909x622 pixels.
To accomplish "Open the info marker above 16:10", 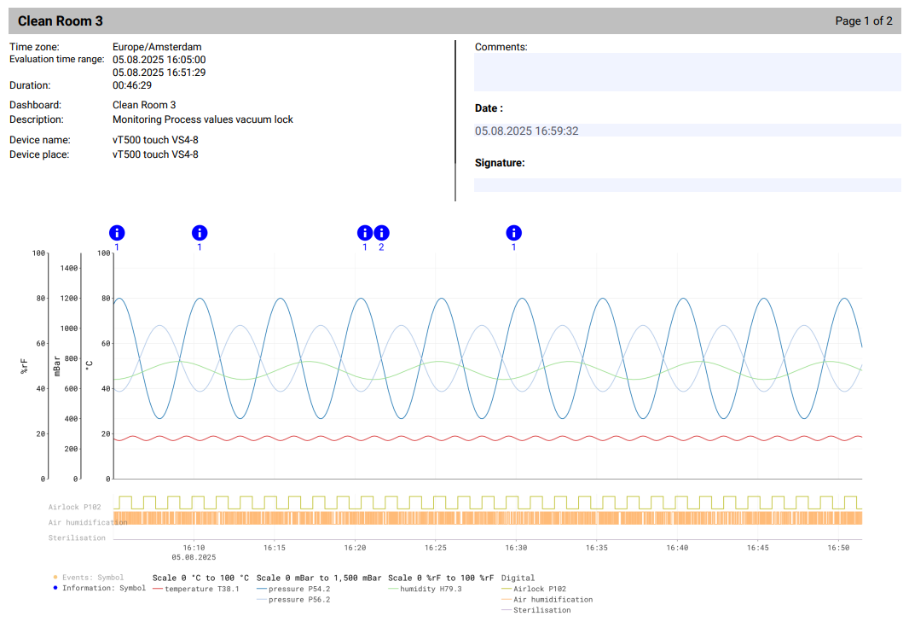I will [200, 233].
